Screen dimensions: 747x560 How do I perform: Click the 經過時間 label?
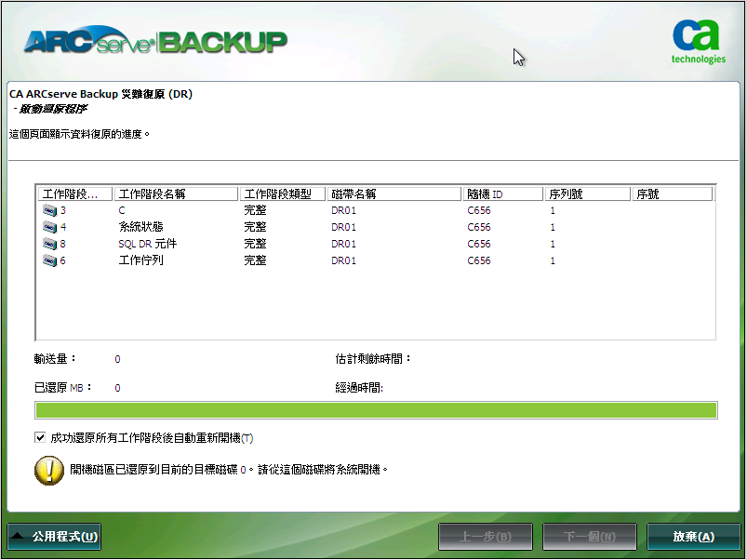[x=359, y=388]
